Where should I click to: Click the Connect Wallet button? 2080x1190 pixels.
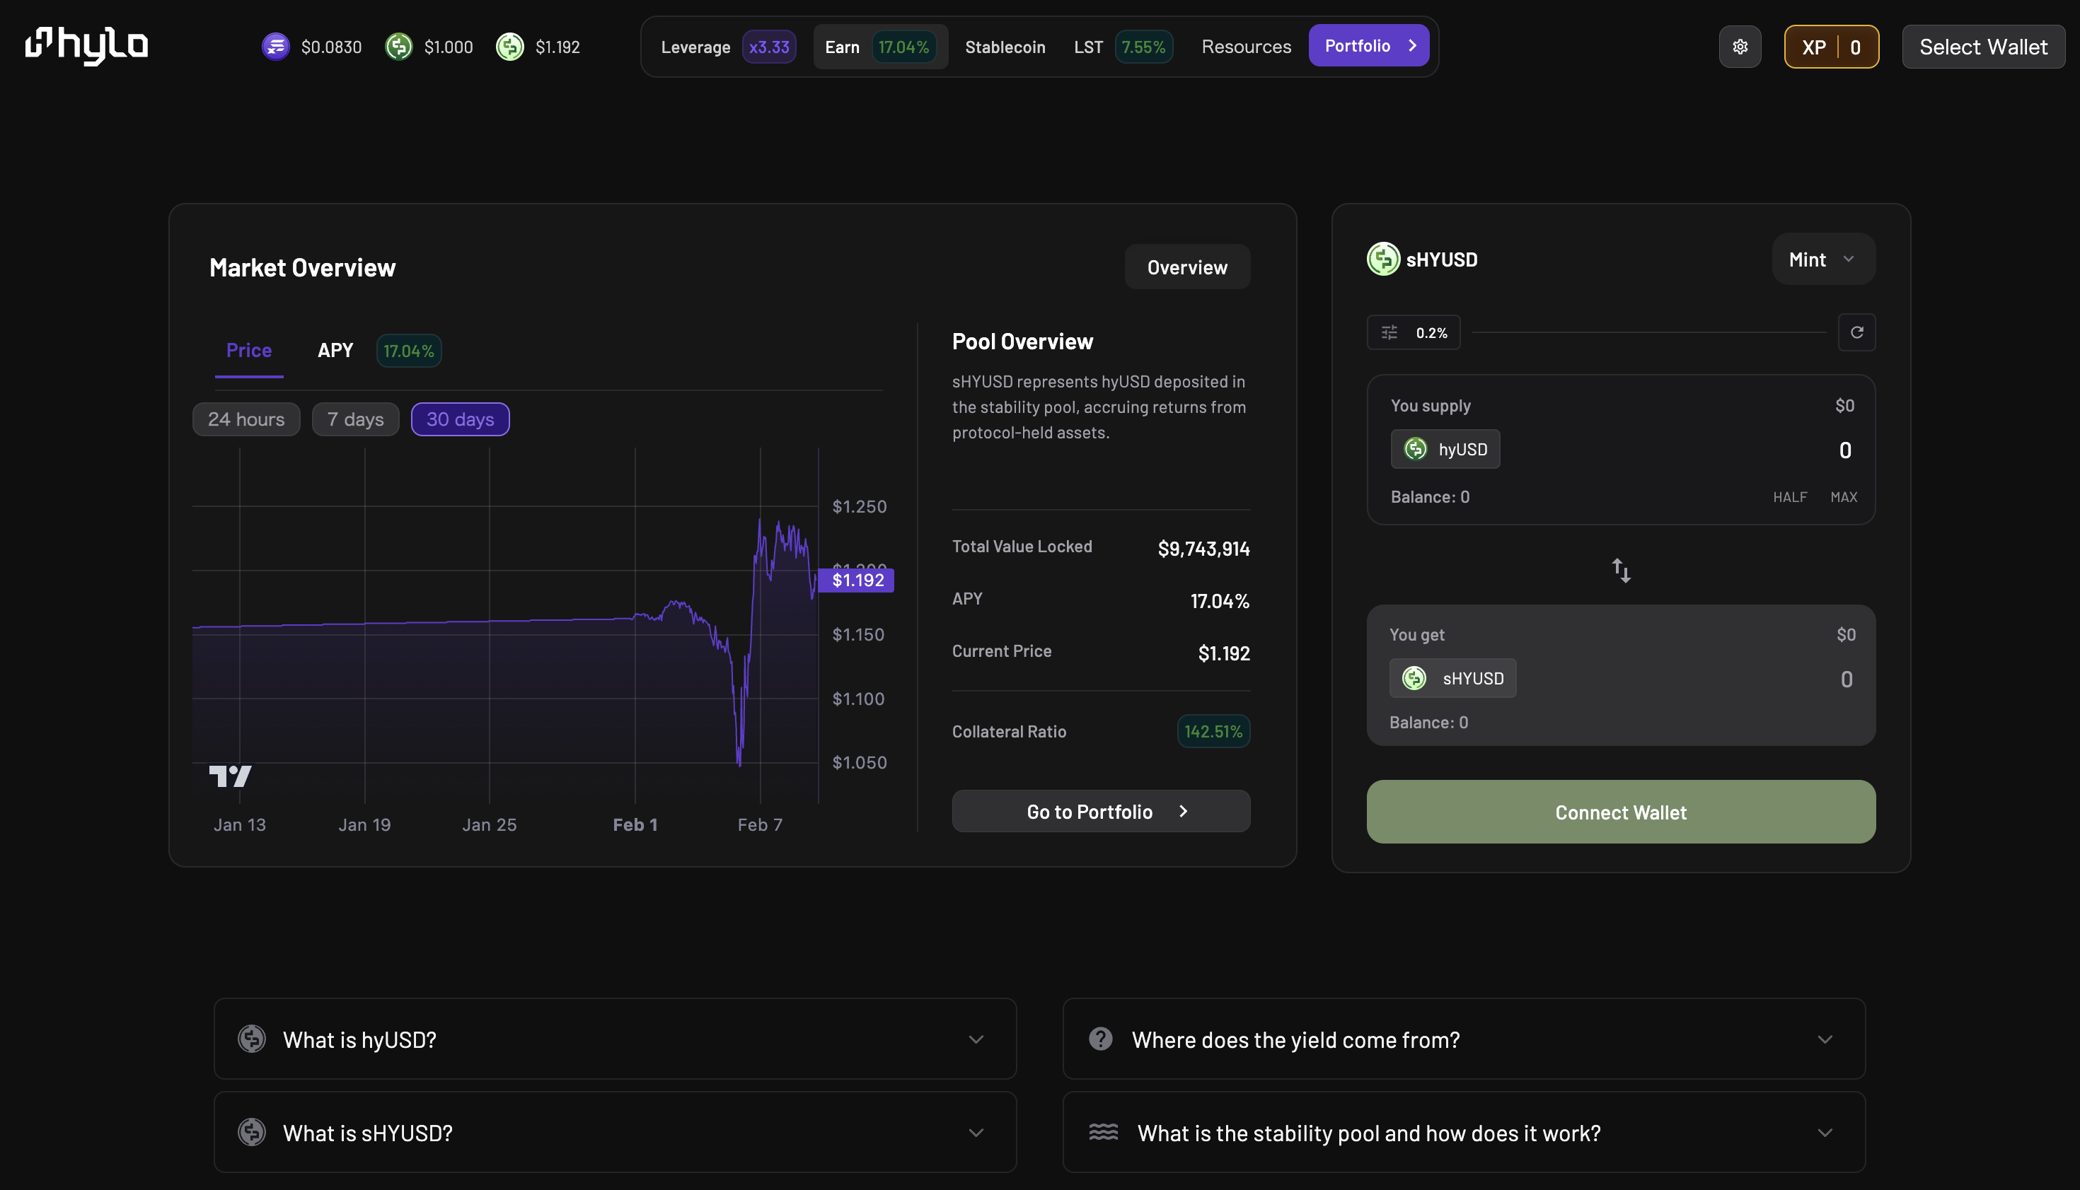1621,812
